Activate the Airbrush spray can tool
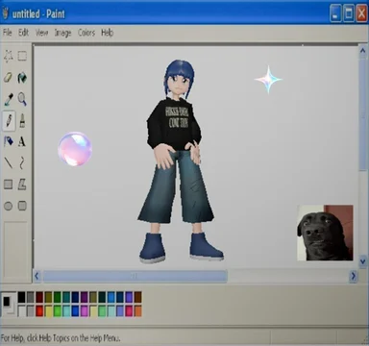The height and width of the screenshot is (346, 369). [x=9, y=141]
